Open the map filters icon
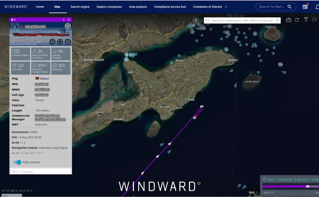This screenshot has height=197, width=319. [x=307, y=19]
